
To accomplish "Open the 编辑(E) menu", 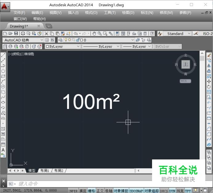I will (x=37, y=13).
